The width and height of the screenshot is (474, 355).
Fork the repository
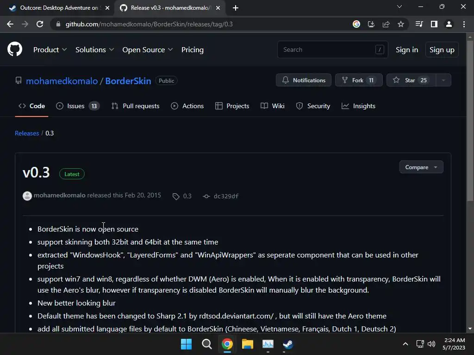click(x=359, y=80)
